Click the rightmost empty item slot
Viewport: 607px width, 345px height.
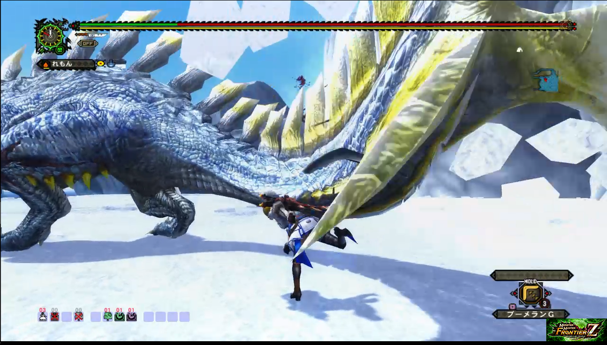184,317
